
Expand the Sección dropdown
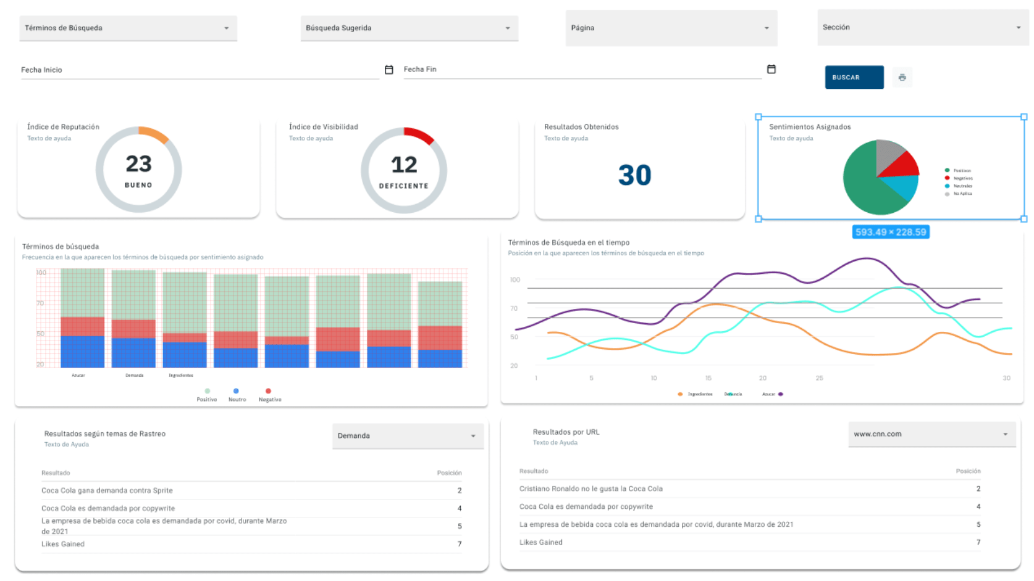[922, 27]
